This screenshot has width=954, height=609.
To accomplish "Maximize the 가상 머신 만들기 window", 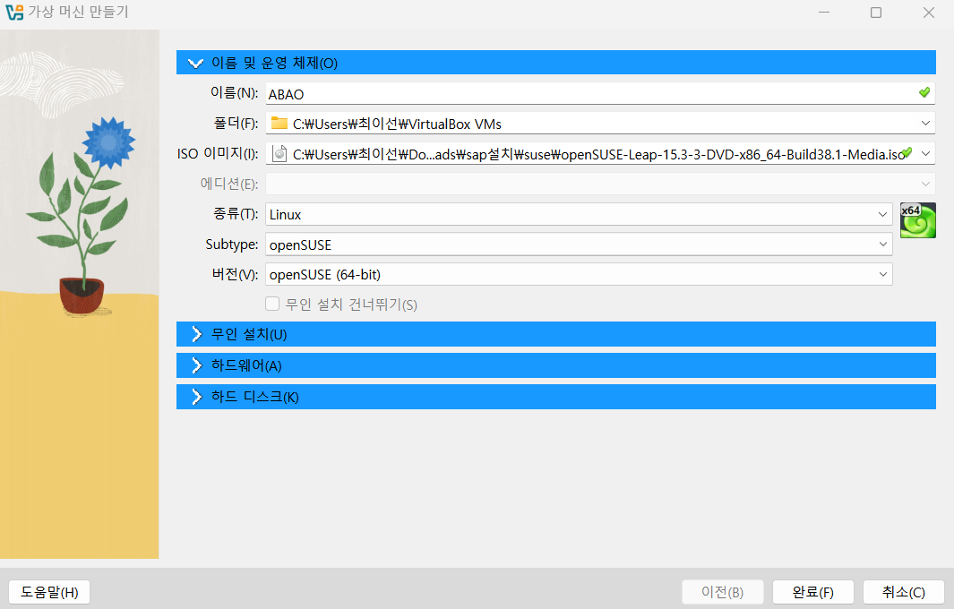I will 876,13.
